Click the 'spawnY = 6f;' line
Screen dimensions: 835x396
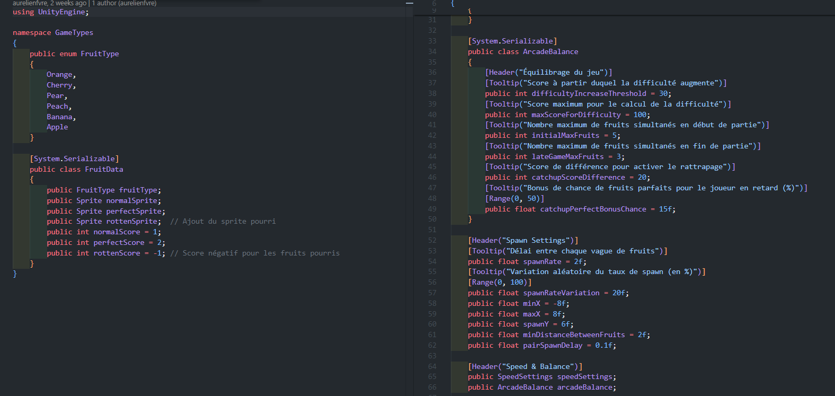coord(521,324)
